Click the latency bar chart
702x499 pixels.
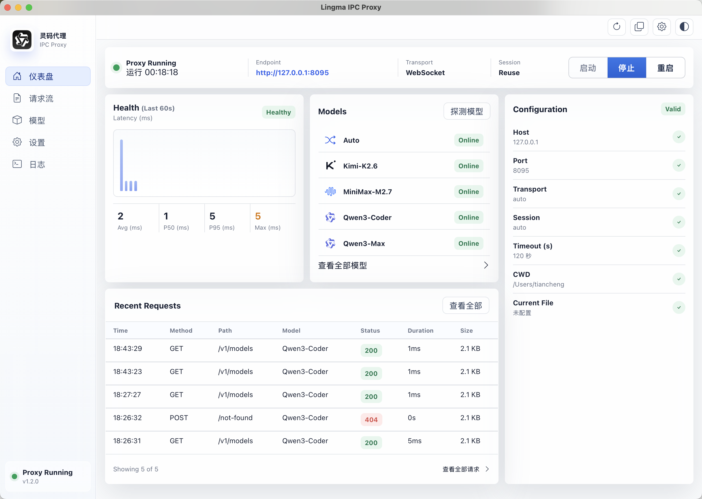tap(204, 163)
